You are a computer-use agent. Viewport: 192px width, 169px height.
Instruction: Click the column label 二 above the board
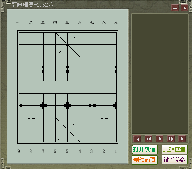coord(31,22)
